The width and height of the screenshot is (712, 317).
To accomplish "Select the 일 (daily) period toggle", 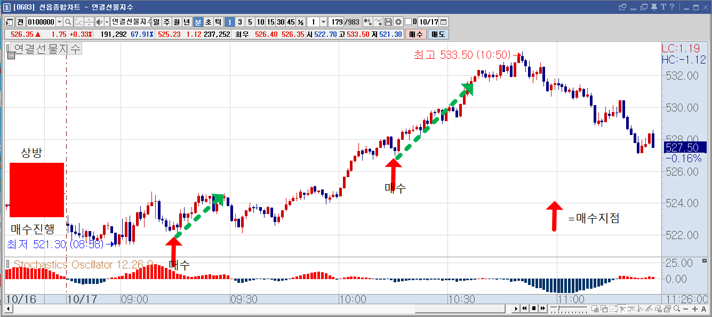I will click(157, 22).
